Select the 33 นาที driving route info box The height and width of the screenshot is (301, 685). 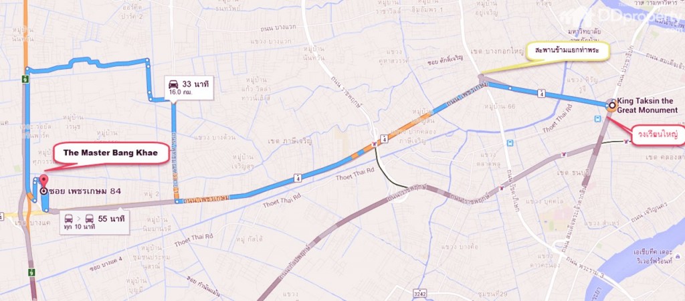[x=189, y=88]
